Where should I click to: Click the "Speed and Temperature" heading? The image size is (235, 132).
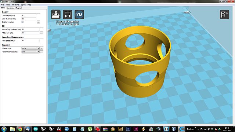click(x=13, y=37)
